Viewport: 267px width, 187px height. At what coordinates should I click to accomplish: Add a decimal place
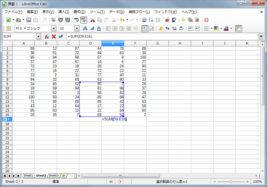[x=174, y=28]
